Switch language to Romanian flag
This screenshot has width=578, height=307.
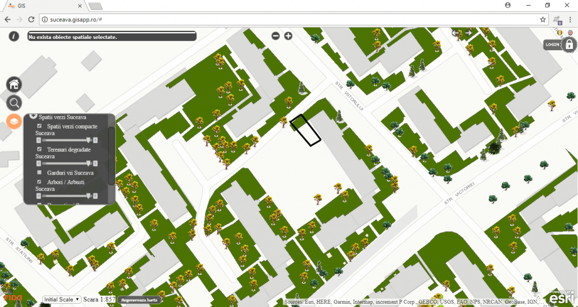pyautogui.click(x=559, y=32)
